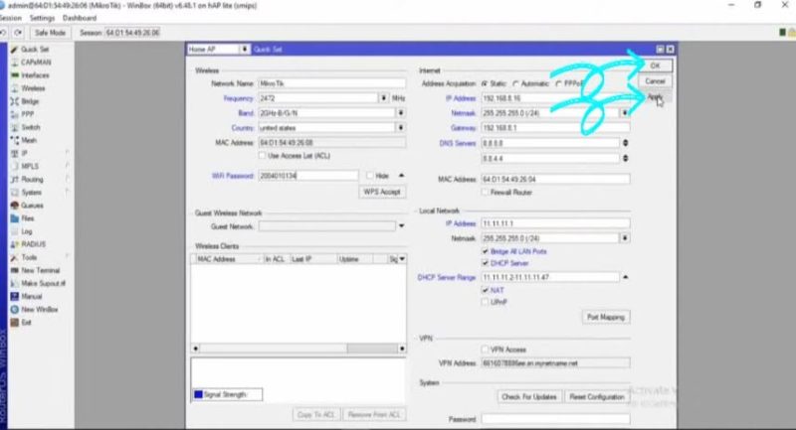Open Tools sidebar item
This screenshot has width=796, height=430.
coord(24,257)
